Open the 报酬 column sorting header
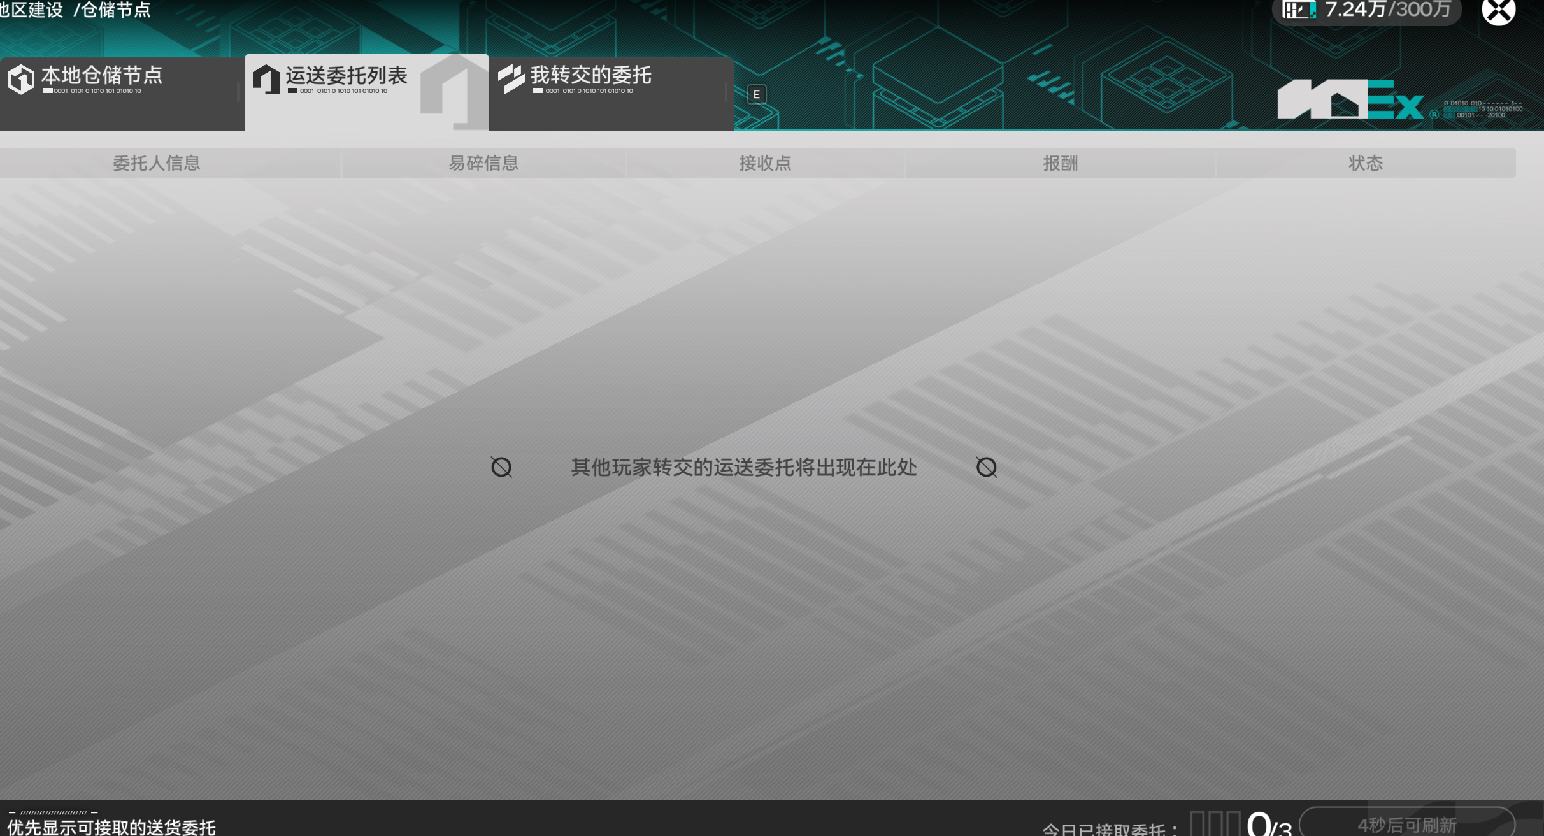This screenshot has width=1544, height=836. 1060,163
